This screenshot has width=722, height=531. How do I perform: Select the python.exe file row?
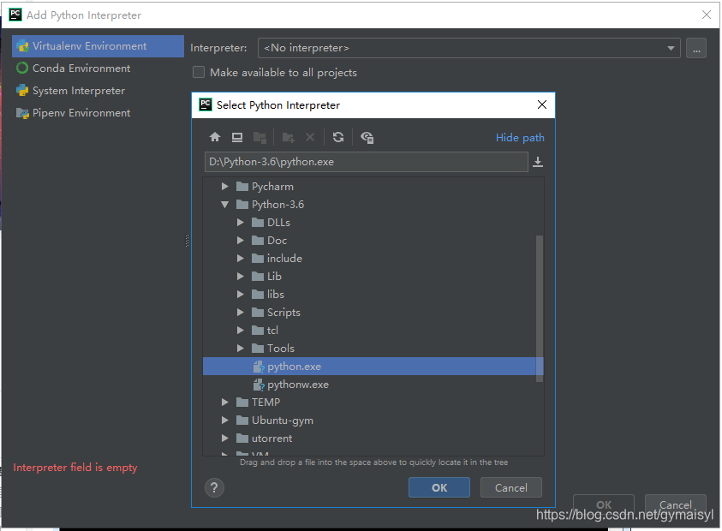[373, 367]
